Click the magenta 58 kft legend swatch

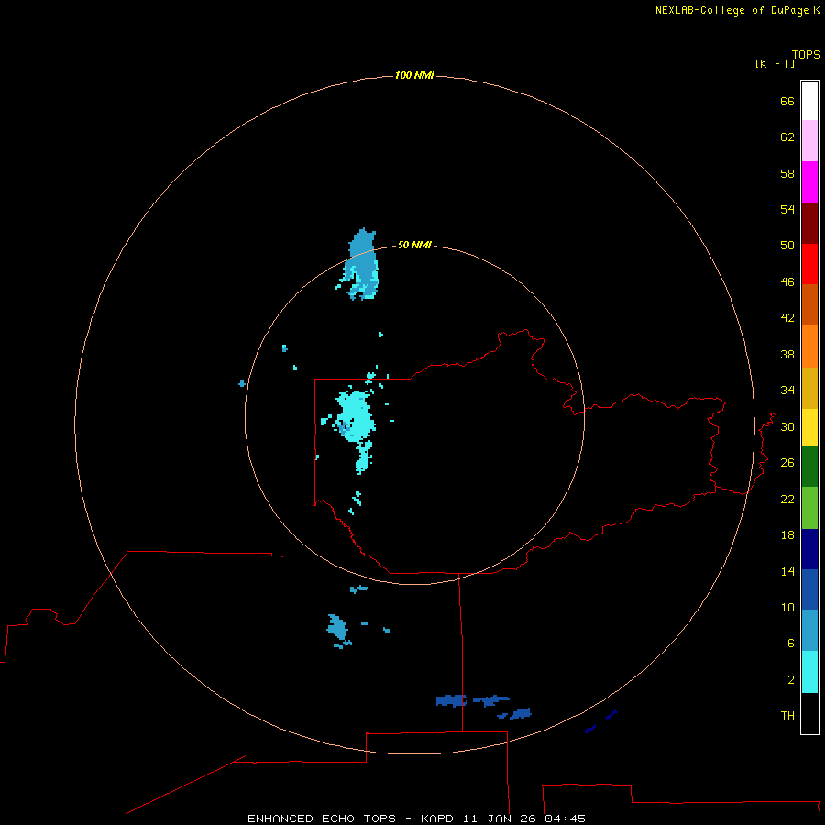coord(809,182)
